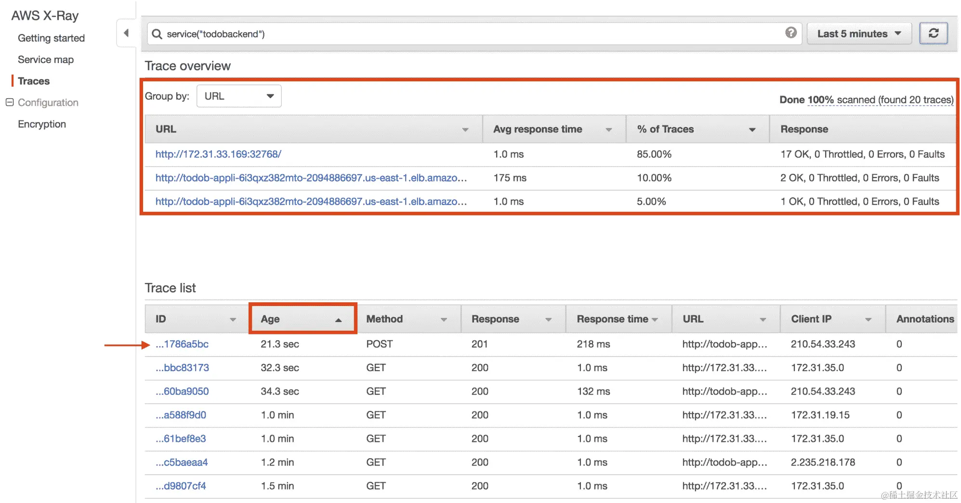Screen dimensions: 961x503
Task: Sort overview by % of Traces arrow
Action: click(752, 129)
